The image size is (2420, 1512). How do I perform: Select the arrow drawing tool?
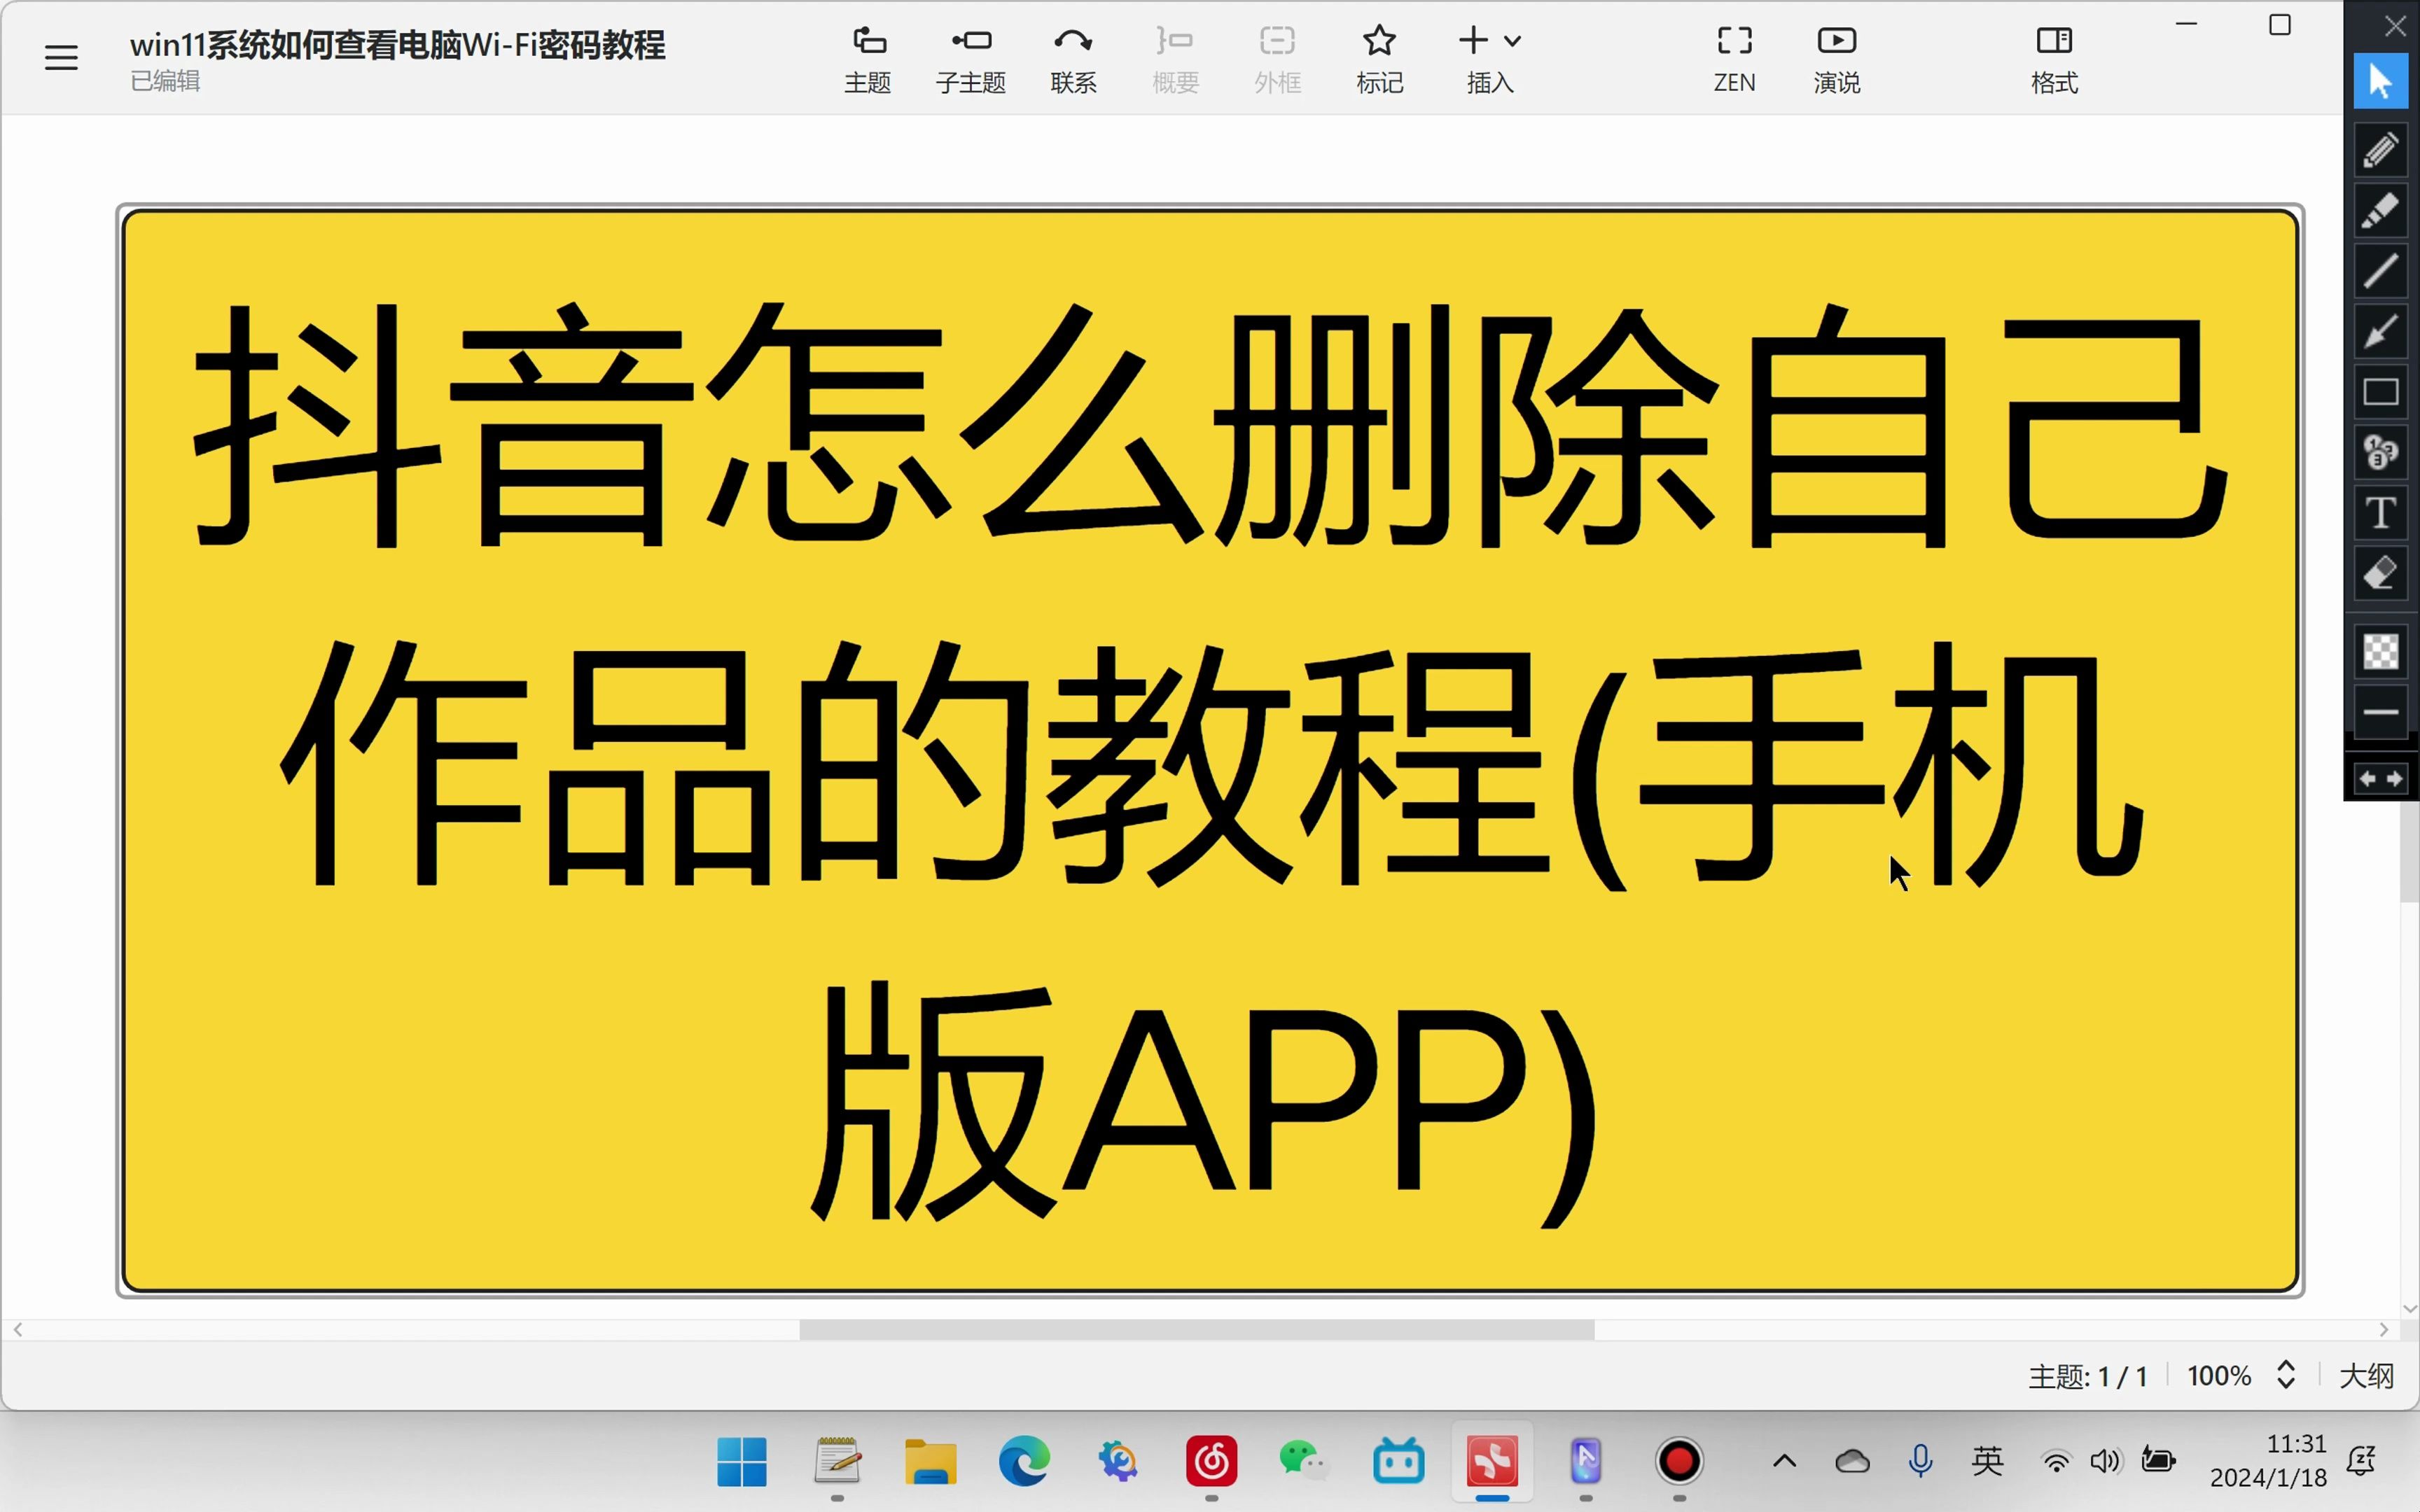(2381, 331)
